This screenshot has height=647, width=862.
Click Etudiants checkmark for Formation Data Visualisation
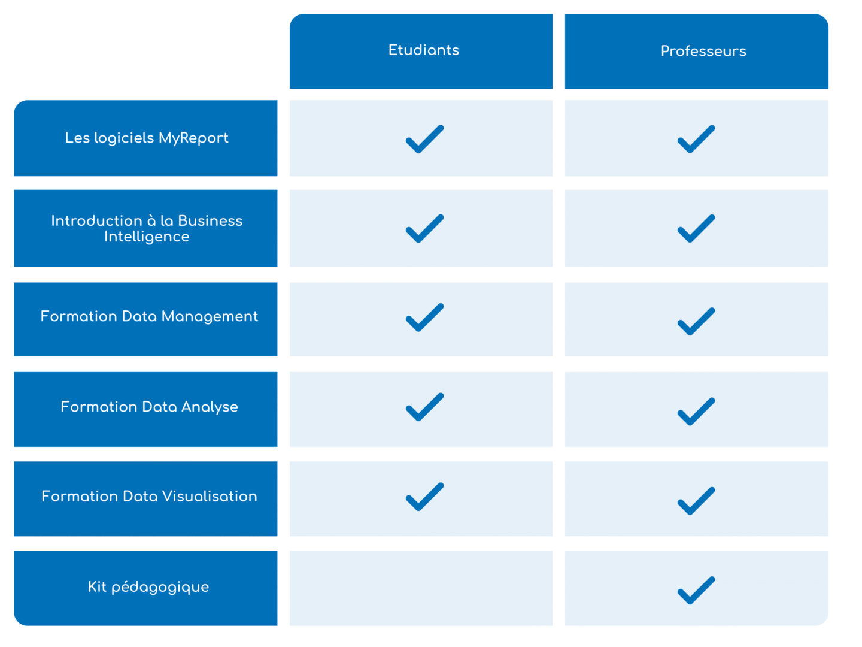pyautogui.click(x=424, y=497)
